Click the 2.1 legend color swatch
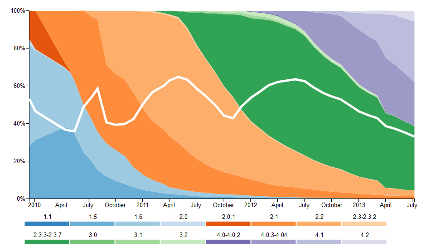 pyautogui.click(x=274, y=224)
